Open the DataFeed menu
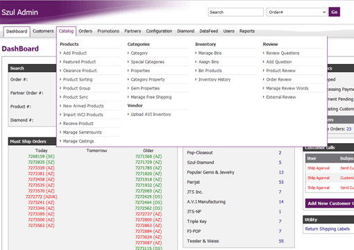The image size is (354, 250). (x=209, y=31)
